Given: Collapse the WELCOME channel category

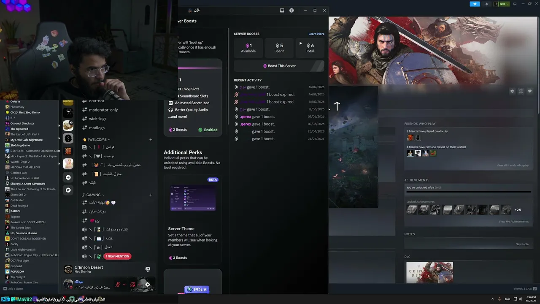Looking at the screenshot, I should pyautogui.click(x=97, y=140).
